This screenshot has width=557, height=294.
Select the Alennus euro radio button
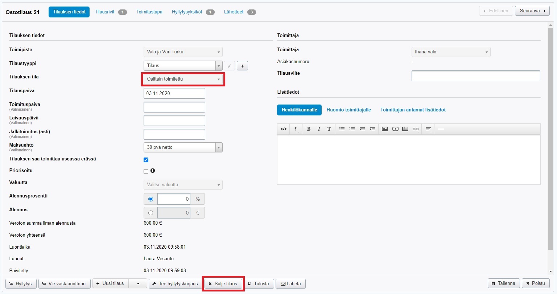pyautogui.click(x=150, y=213)
